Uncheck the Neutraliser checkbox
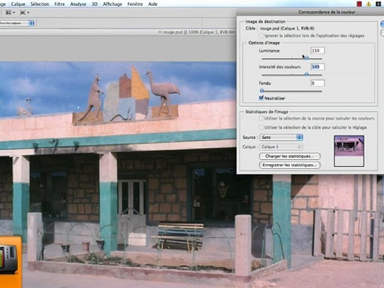384x288 pixels. (261, 98)
